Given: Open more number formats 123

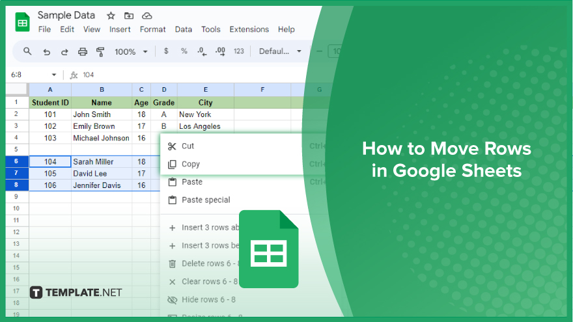Looking at the screenshot, I should 238,51.
